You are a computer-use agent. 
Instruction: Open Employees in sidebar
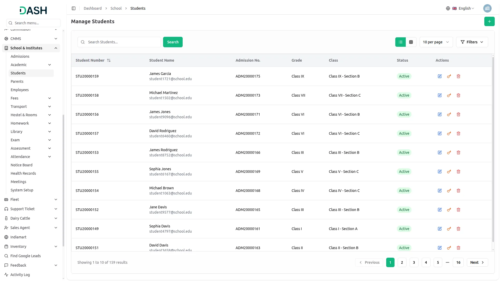(x=20, y=90)
